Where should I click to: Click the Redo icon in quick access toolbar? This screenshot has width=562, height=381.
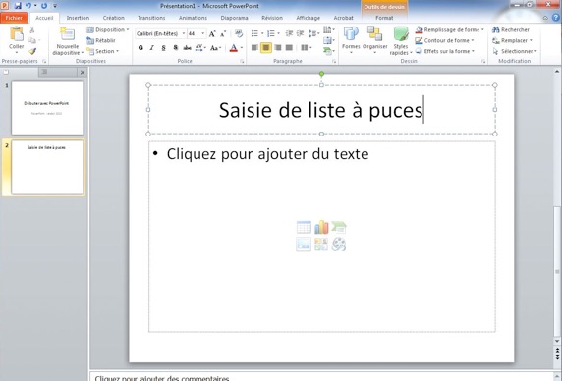point(44,6)
